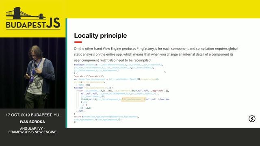Click the paragraph starting 'On the other hand View Engine'
The image size is (260, 146).
click(156, 54)
